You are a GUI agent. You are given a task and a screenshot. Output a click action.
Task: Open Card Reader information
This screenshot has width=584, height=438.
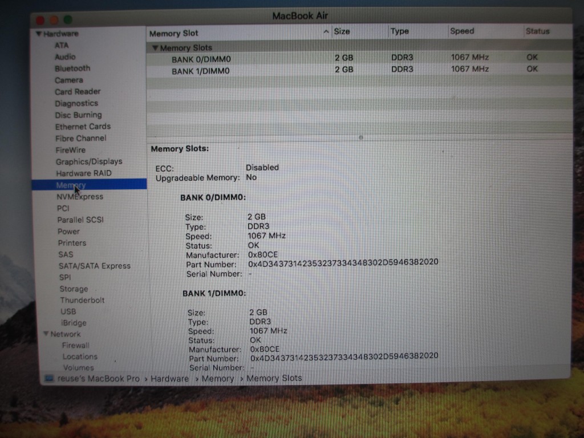78,92
